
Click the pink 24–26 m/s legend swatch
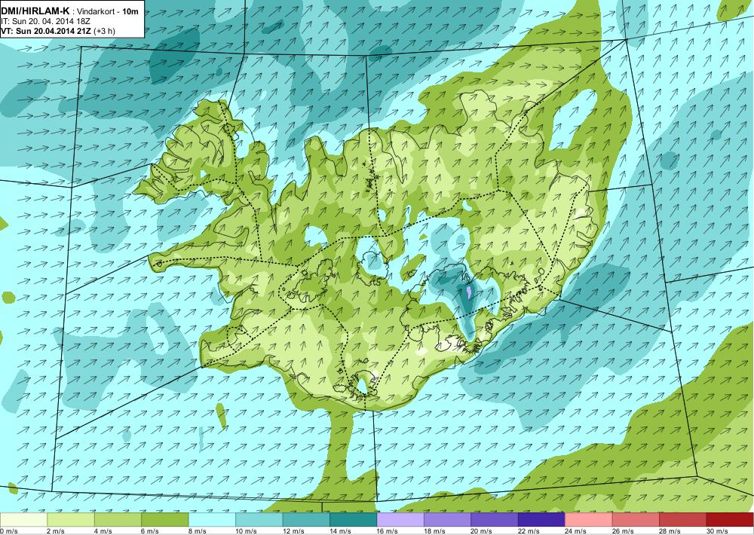(x=589, y=520)
